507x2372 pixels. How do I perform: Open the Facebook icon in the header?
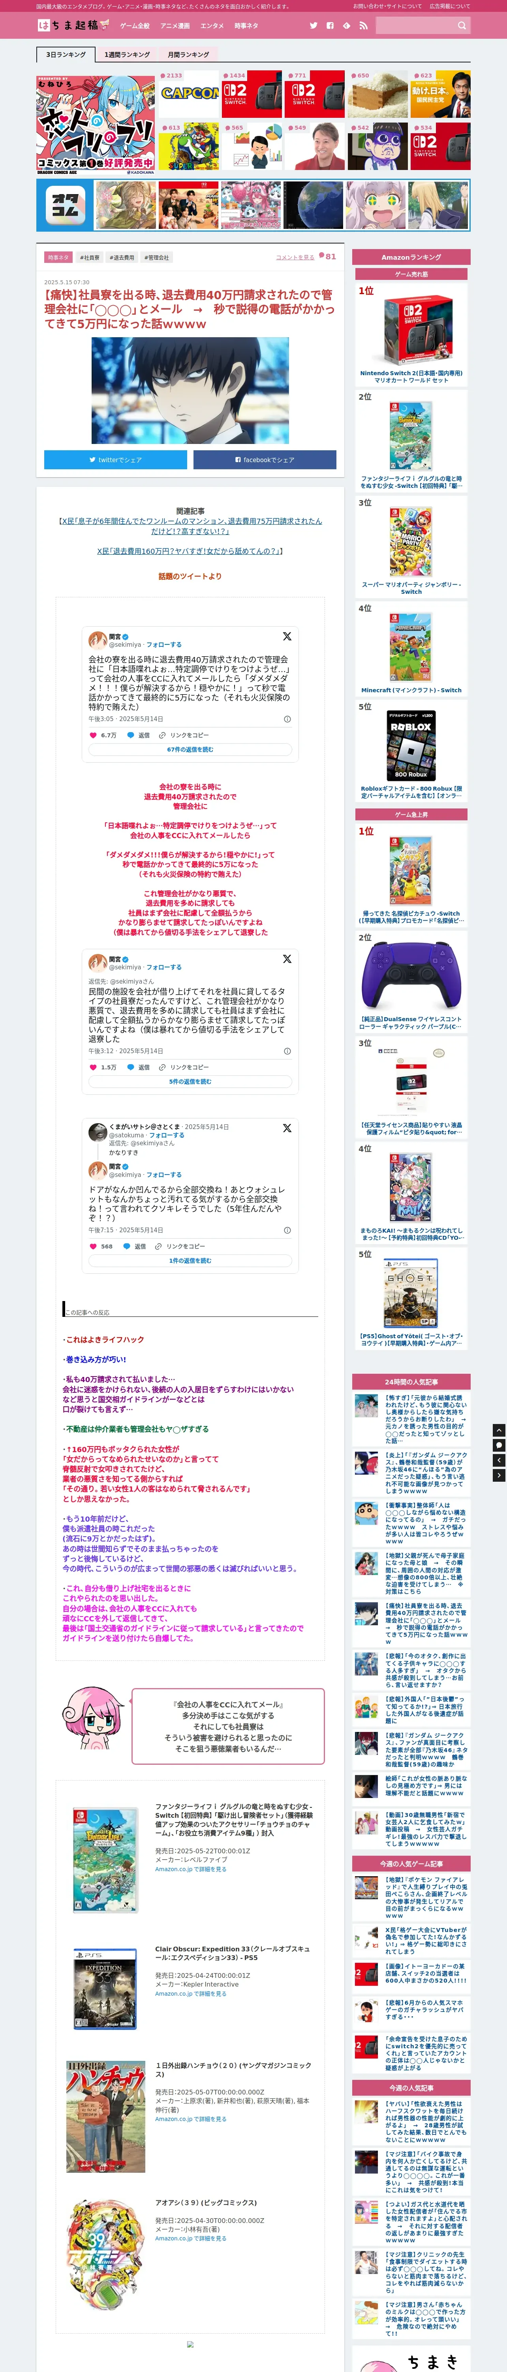(330, 26)
